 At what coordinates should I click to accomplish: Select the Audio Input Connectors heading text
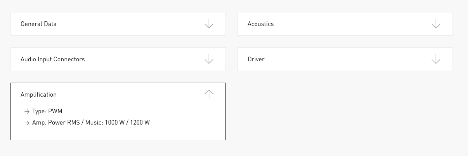pyautogui.click(x=52, y=59)
